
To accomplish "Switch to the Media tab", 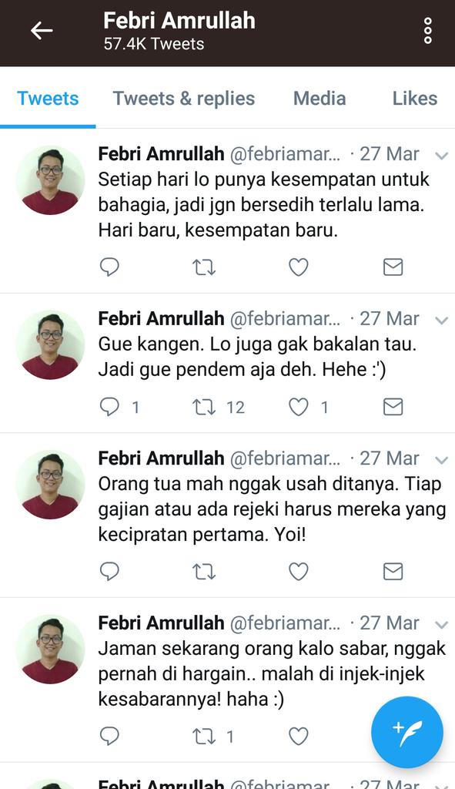I will (x=320, y=98).
